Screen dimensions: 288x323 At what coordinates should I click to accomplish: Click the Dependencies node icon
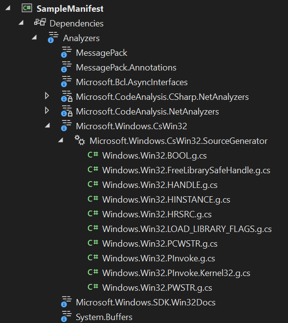pos(40,22)
